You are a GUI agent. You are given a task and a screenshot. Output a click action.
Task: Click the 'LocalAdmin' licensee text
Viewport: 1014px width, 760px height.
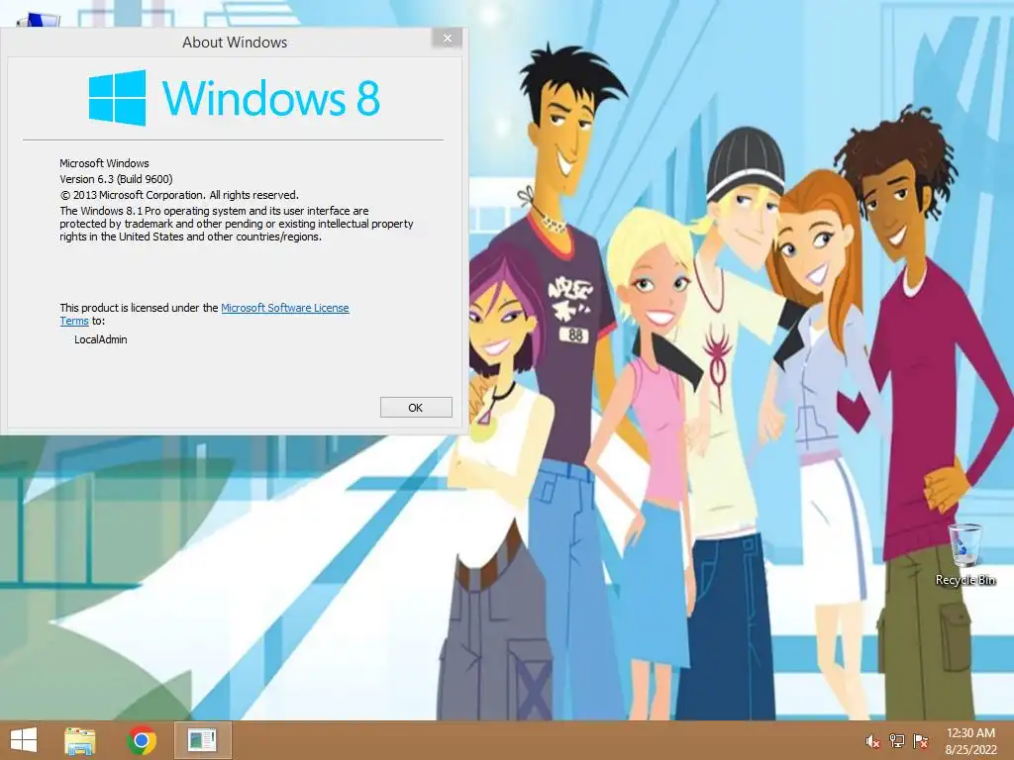[100, 340]
